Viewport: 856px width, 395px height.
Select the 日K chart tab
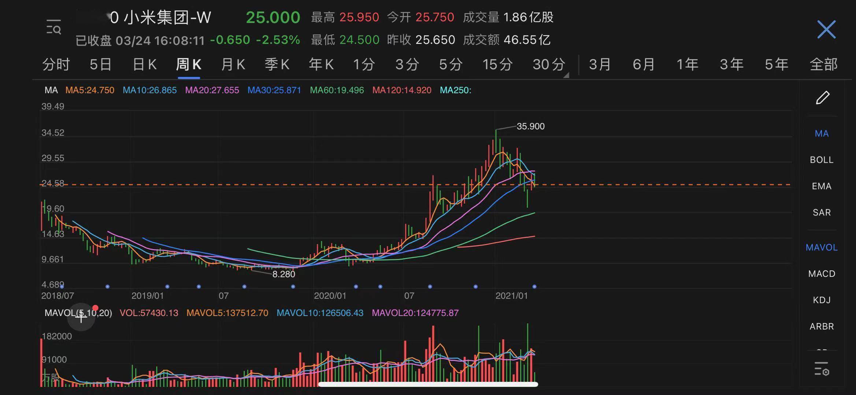144,64
